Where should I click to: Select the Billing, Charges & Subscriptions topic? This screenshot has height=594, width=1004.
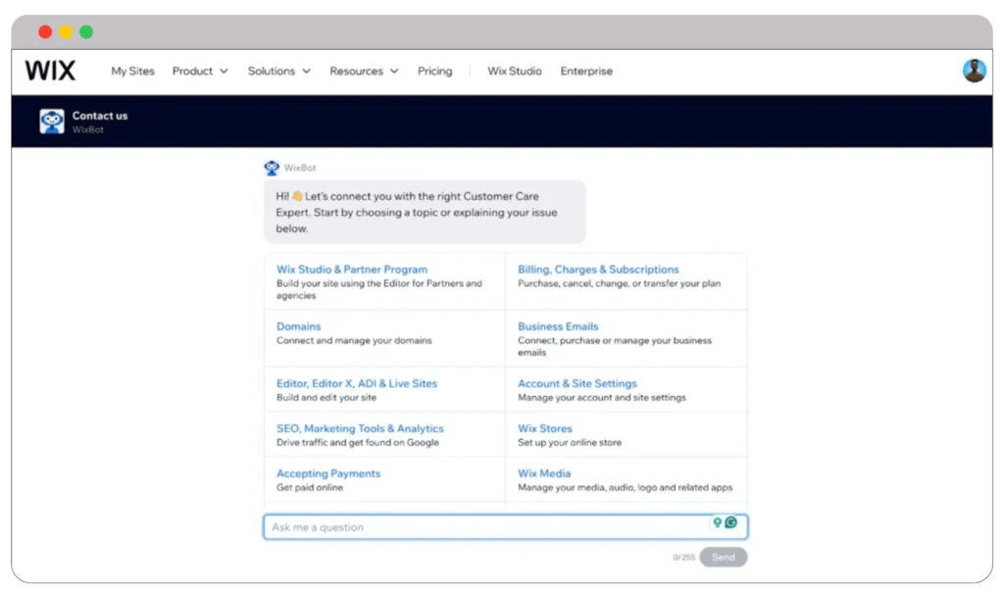pyautogui.click(x=598, y=270)
